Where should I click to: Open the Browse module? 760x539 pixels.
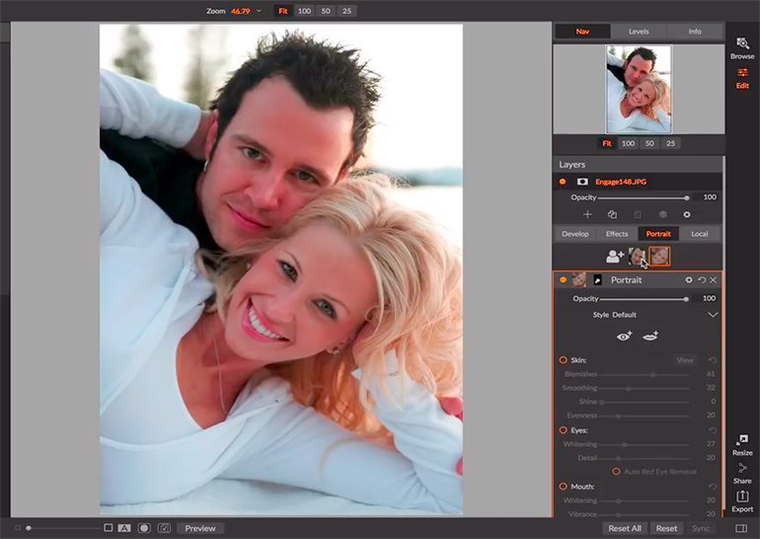click(742, 46)
